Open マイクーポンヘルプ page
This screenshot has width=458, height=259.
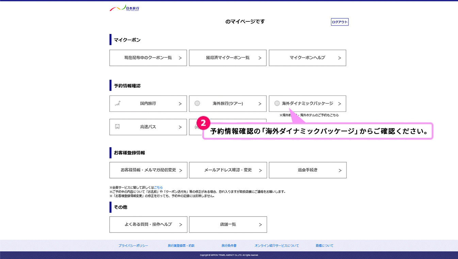click(307, 58)
